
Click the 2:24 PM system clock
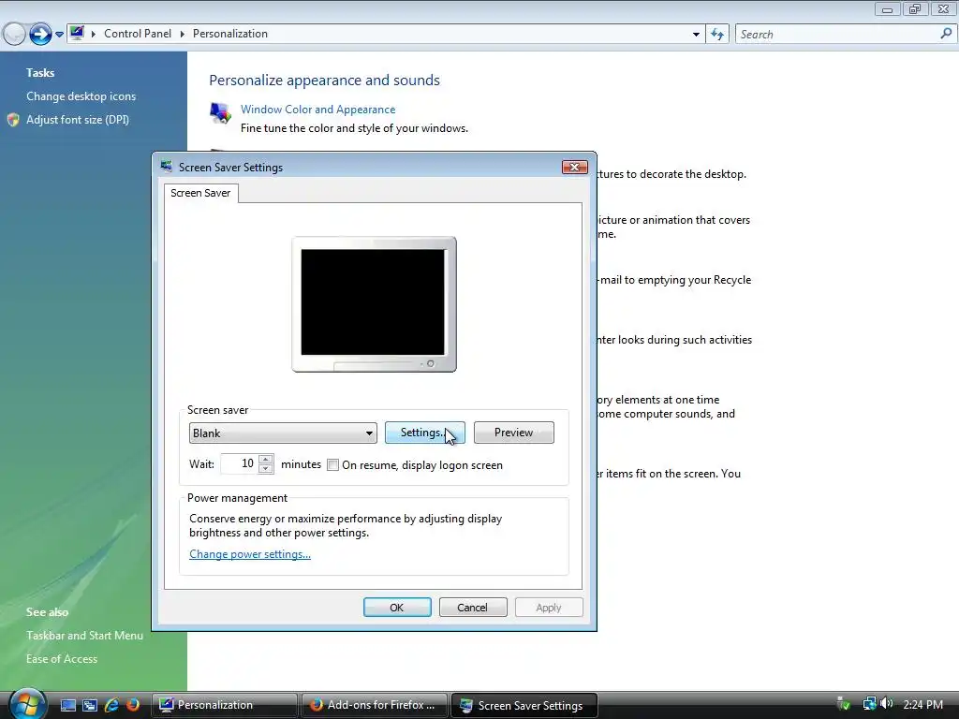pos(922,705)
